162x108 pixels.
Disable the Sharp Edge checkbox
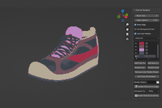pos(135,25)
